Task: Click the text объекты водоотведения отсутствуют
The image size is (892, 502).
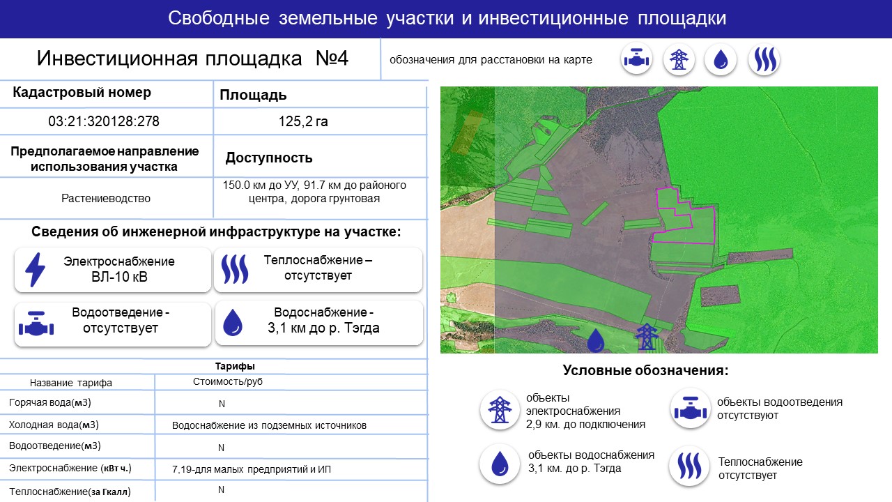Action: point(780,409)
